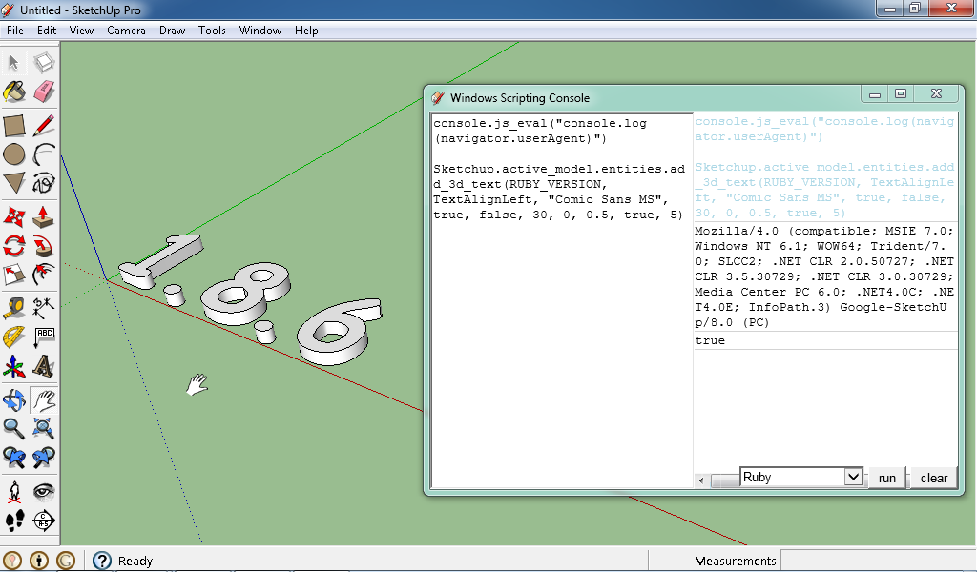Choose the Walk footprints tool
Screen dimensions: 977x572
[14, 521]
